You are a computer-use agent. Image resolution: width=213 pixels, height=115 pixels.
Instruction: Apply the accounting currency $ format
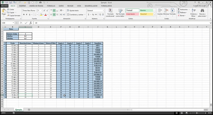click(89, 14)
